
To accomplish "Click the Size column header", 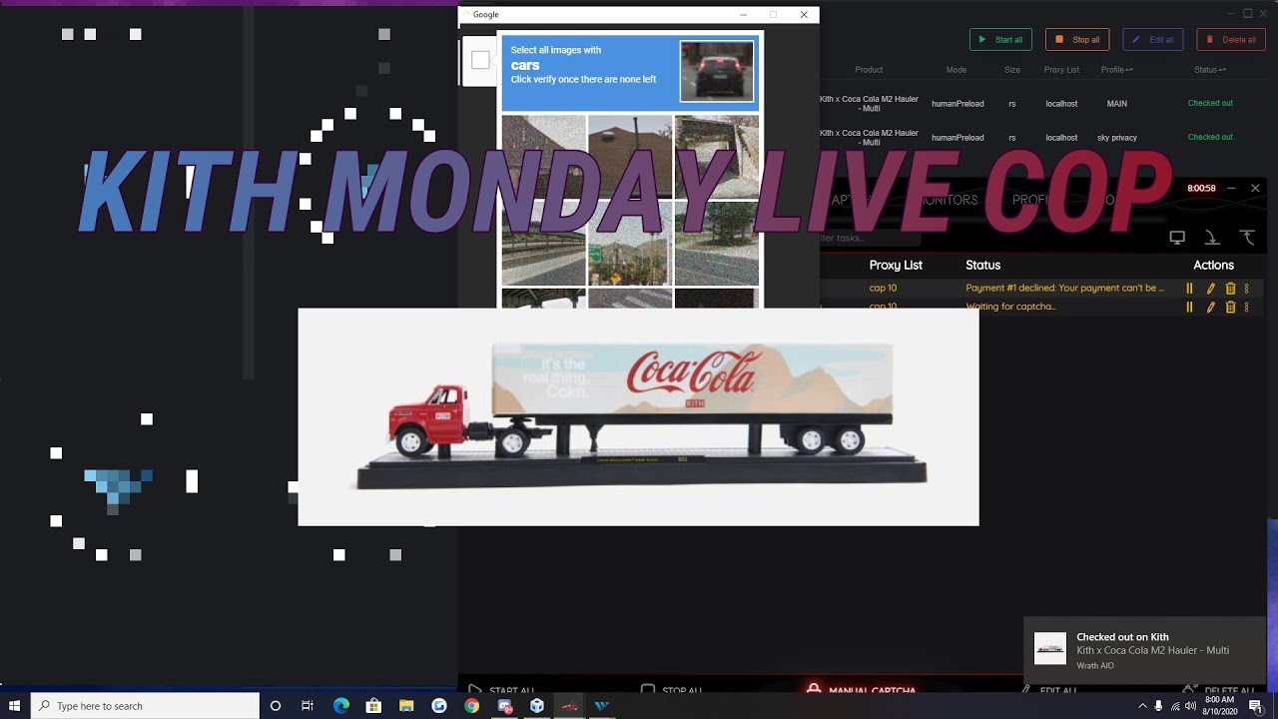I will point(1012,70).
